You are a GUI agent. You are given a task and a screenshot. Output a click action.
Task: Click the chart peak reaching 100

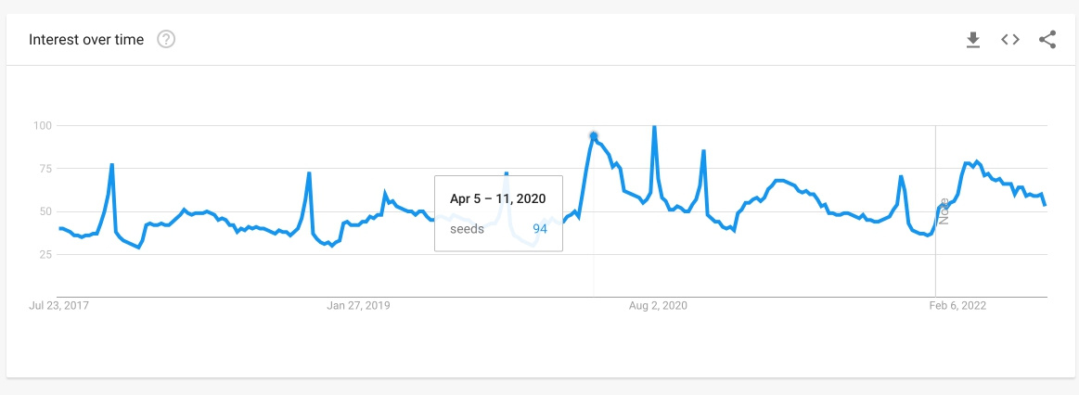pyautogui.click(x=654, y=127)
